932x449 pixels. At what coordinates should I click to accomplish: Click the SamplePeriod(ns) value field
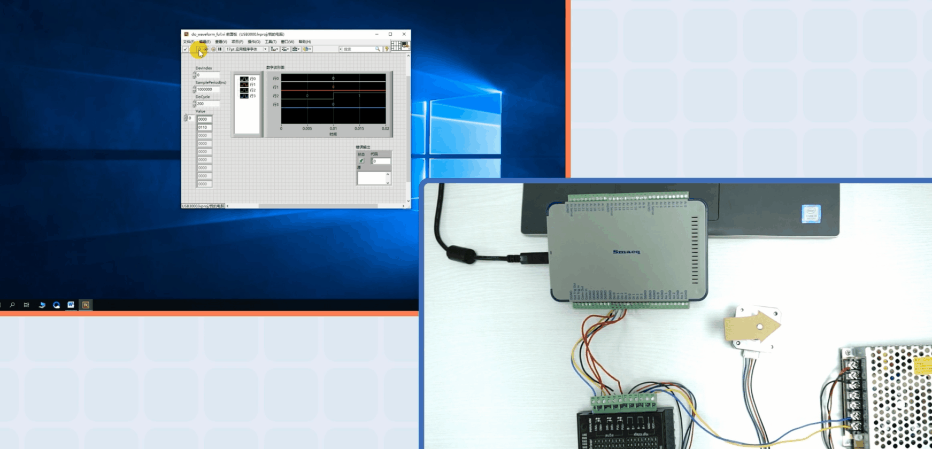pyautogui.click(x=208, y=89)
